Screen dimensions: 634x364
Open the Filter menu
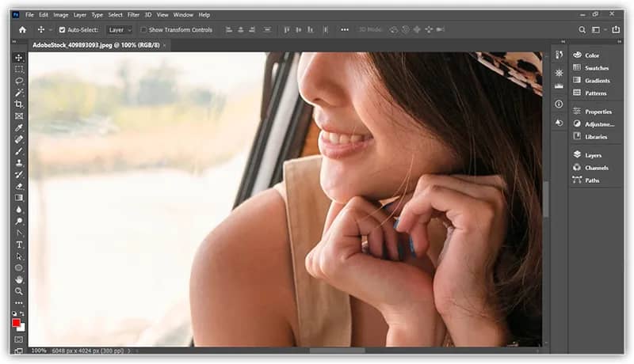(x=133, y=15)
